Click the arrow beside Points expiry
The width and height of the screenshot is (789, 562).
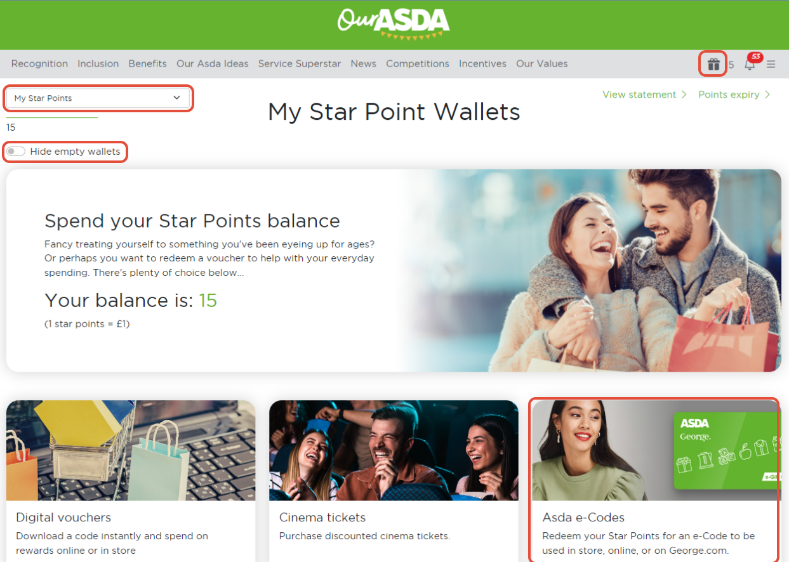(x=767, y=95)
